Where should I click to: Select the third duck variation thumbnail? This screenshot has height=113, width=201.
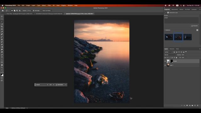[187, 37]
